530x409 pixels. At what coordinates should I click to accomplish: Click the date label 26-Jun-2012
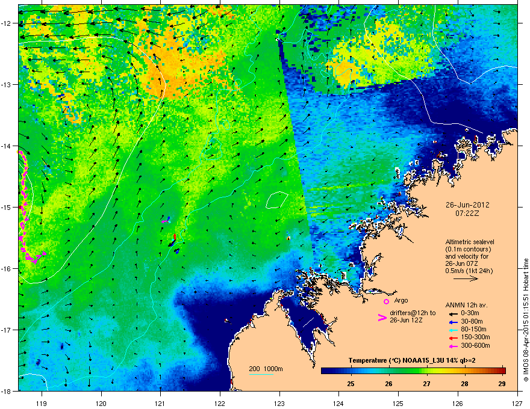coord(467,205)
